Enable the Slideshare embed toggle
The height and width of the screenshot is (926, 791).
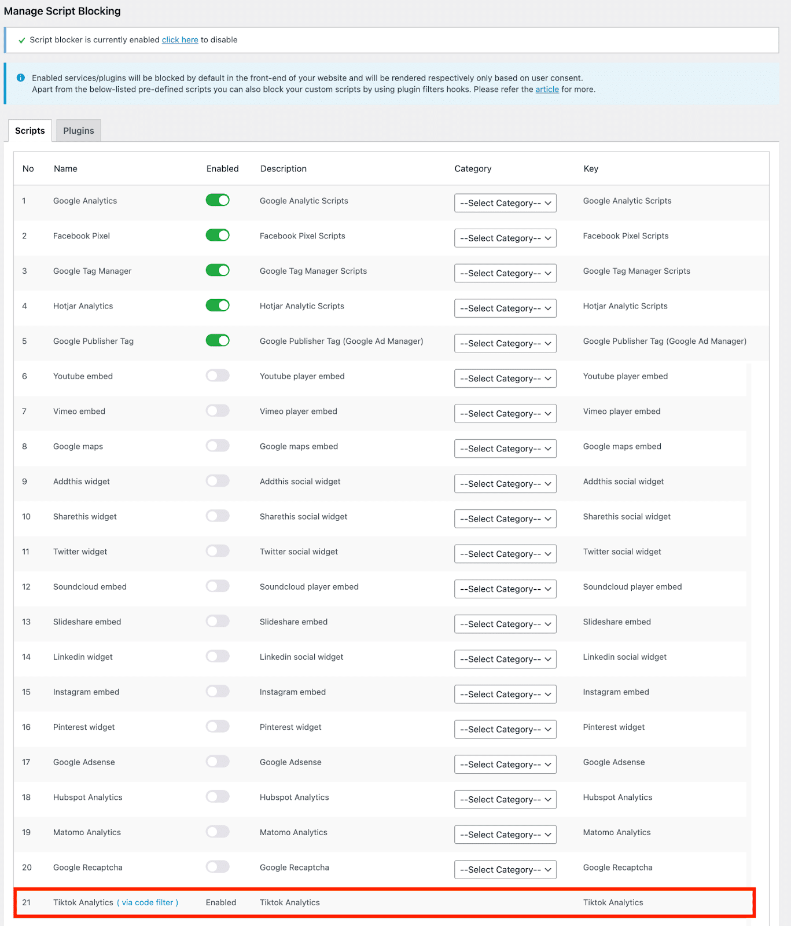pos(218,621)
